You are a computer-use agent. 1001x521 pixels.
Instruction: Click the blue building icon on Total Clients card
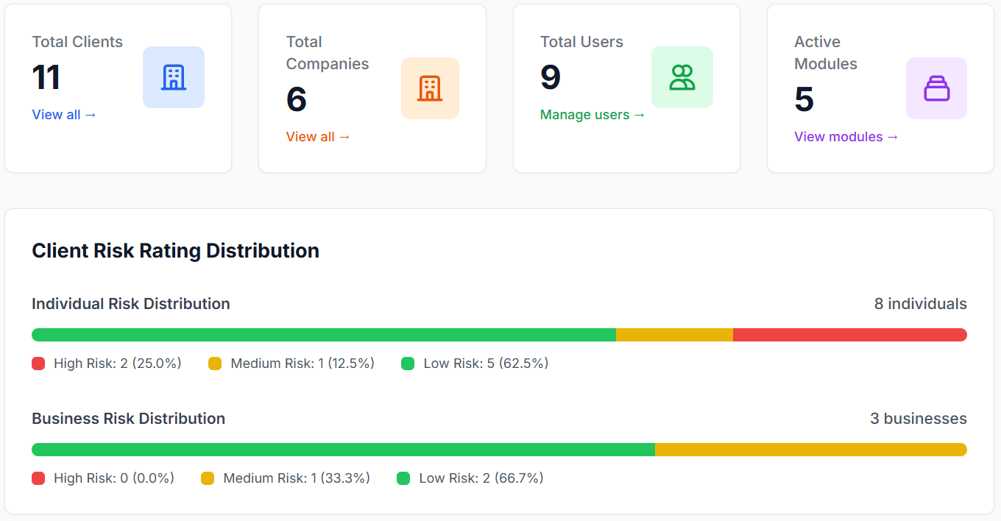click(174, 77)
